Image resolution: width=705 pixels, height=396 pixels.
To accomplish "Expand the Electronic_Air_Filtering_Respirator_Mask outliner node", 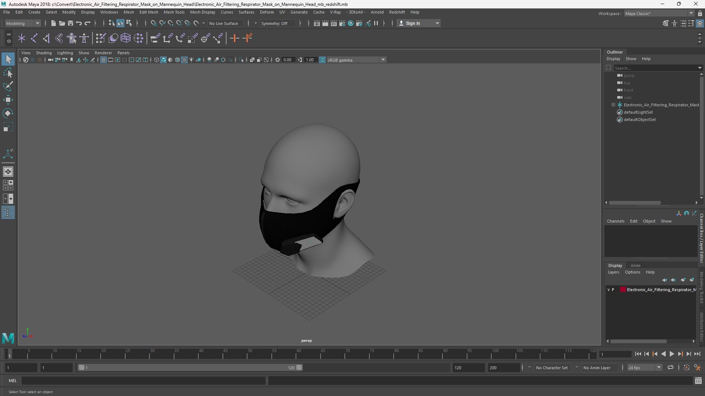I will (613, 105).
